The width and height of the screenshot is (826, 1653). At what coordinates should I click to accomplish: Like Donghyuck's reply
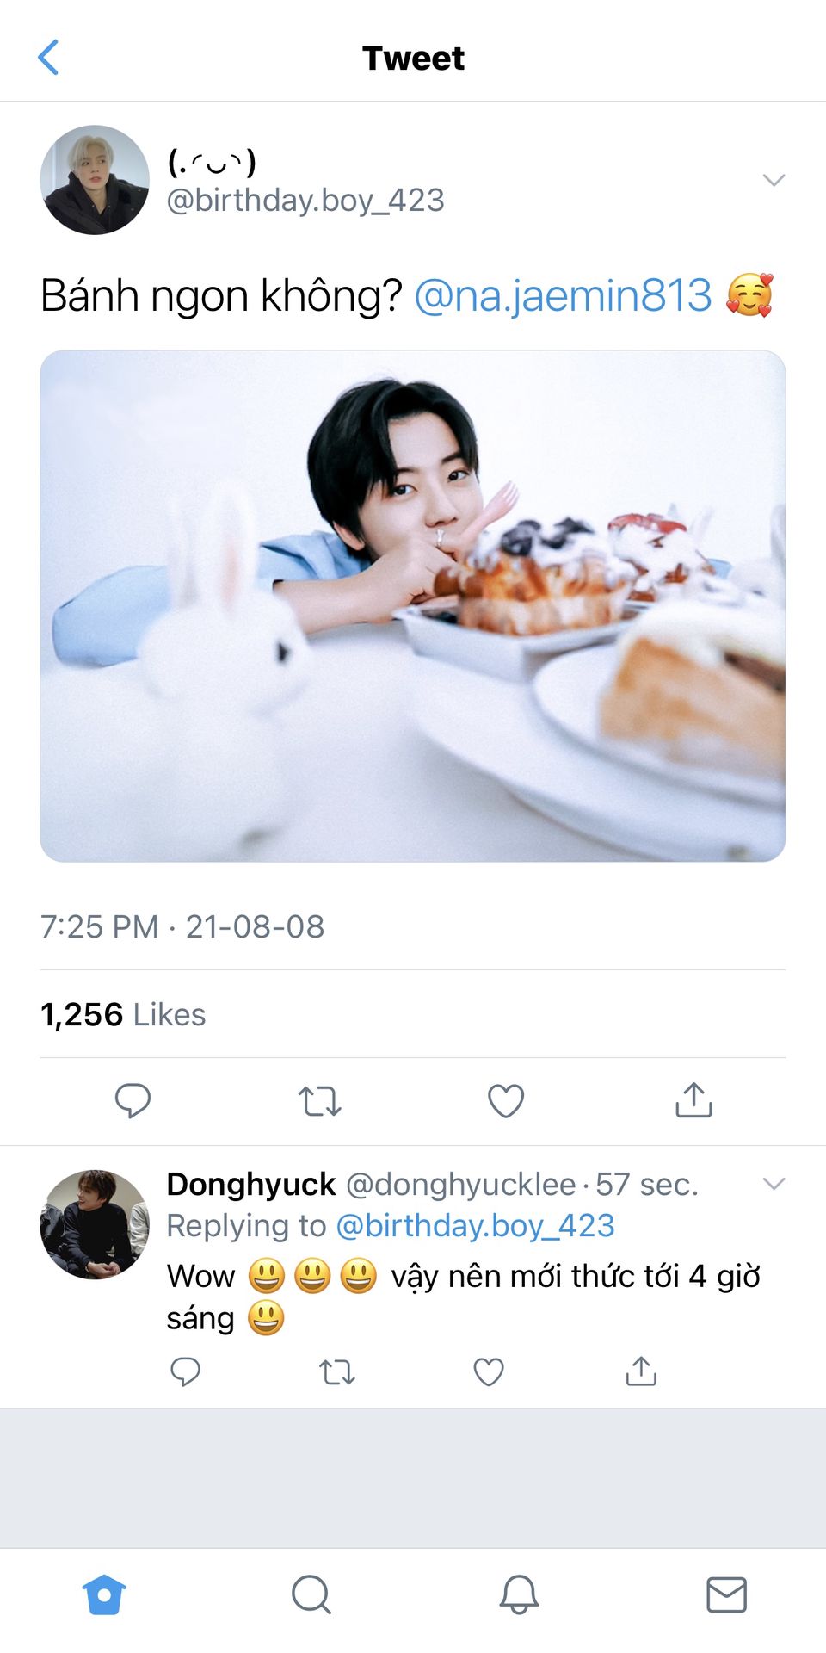click(489, 1371)
